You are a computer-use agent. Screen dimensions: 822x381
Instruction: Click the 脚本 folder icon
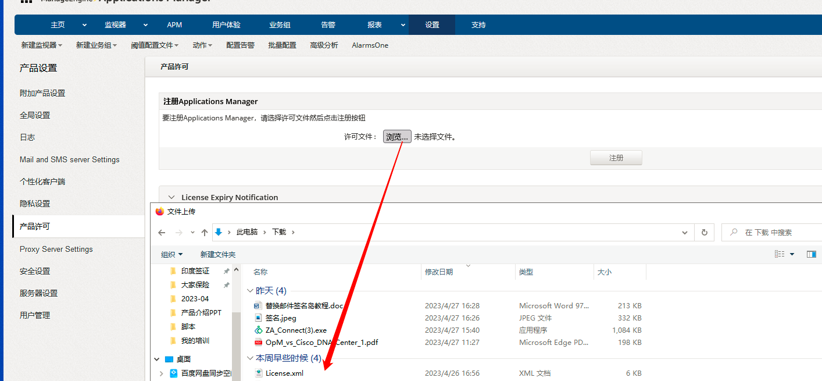(x=173, y=327)
